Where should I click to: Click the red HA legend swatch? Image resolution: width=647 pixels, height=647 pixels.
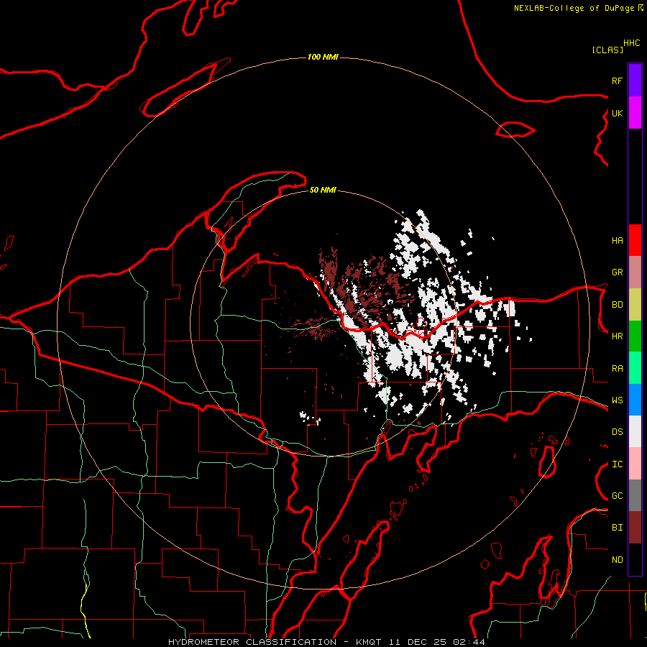click(x=635, y=240)
